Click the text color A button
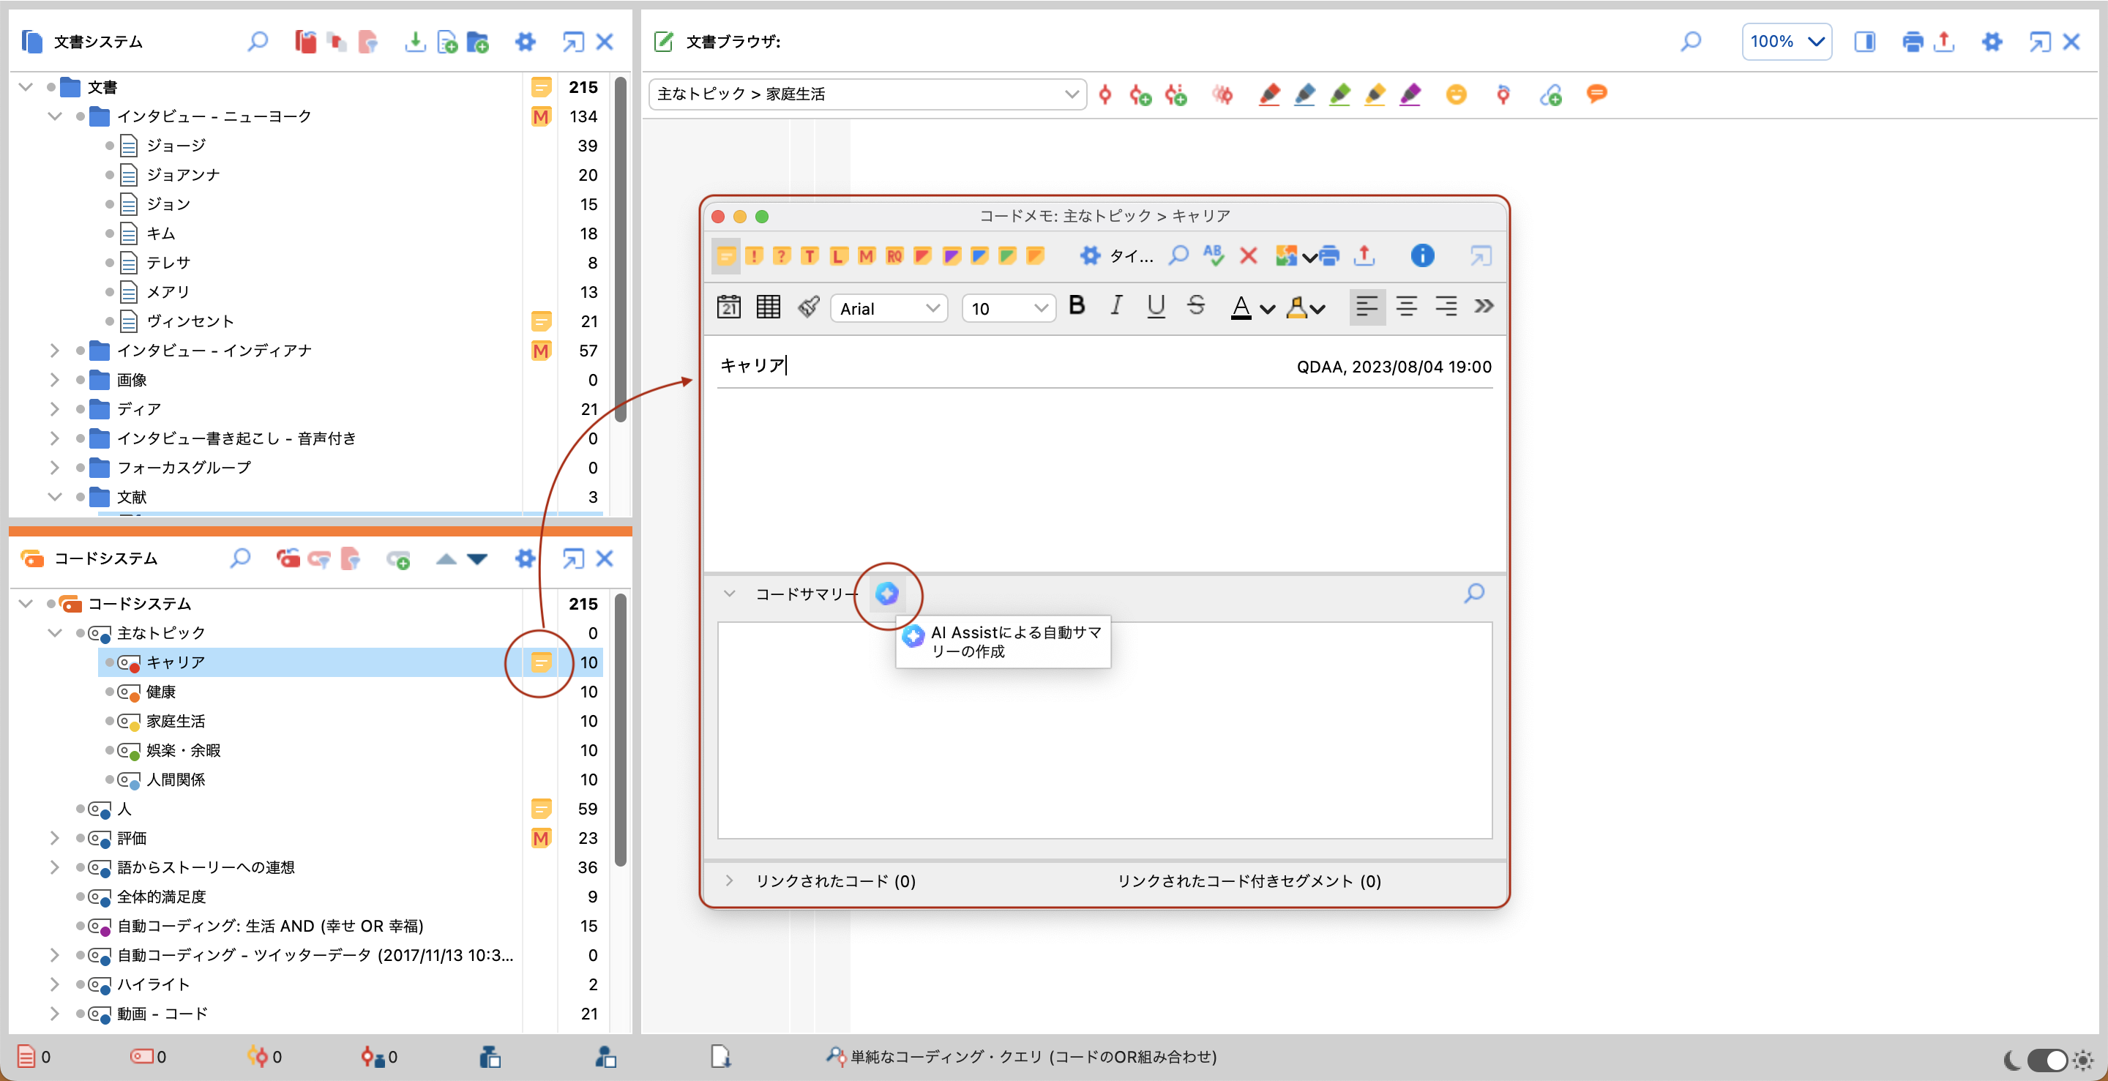2108x1081 pixels. coord(1241,307)
